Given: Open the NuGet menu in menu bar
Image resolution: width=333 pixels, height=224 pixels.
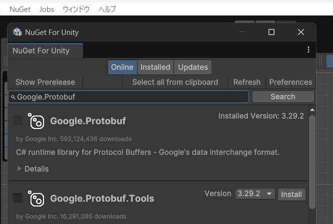Looking at the screenshot, I should (20, 9).
